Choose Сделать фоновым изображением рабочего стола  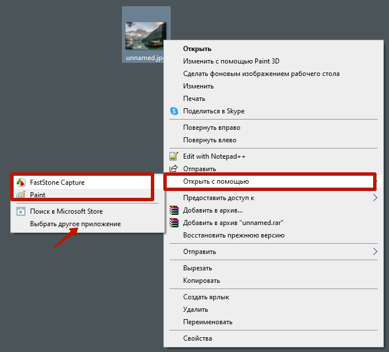point(261,74)
